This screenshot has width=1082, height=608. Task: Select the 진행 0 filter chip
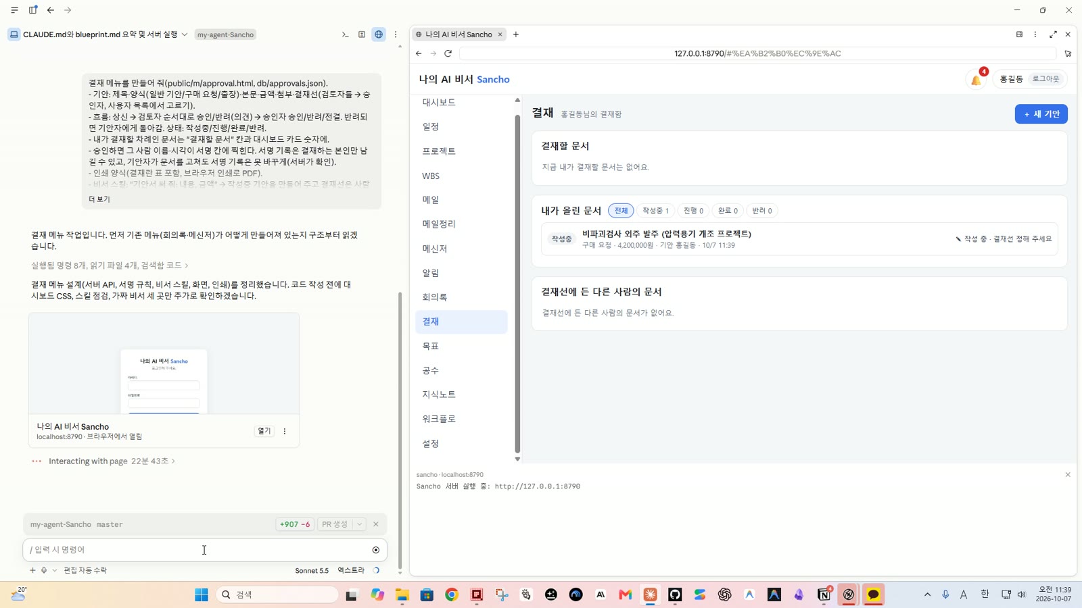(x=693, y=211)
